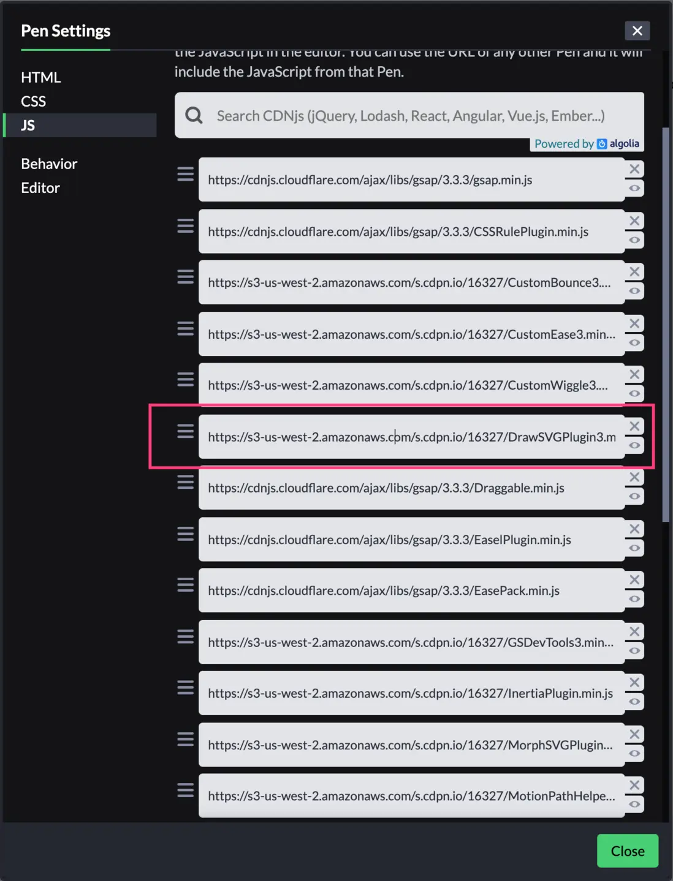Preview the CSSRulePlugin.min.js resource with eye icon
Screen dimensions: 673x881
pos(634,240)
